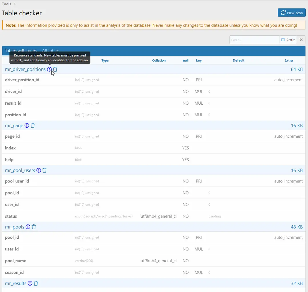Click into the Filter input field
308x292 pixels.
pos(254,40)
